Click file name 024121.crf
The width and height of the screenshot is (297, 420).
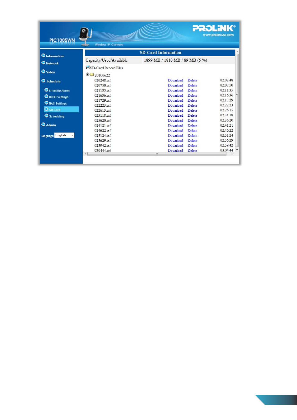pos(103,125)
